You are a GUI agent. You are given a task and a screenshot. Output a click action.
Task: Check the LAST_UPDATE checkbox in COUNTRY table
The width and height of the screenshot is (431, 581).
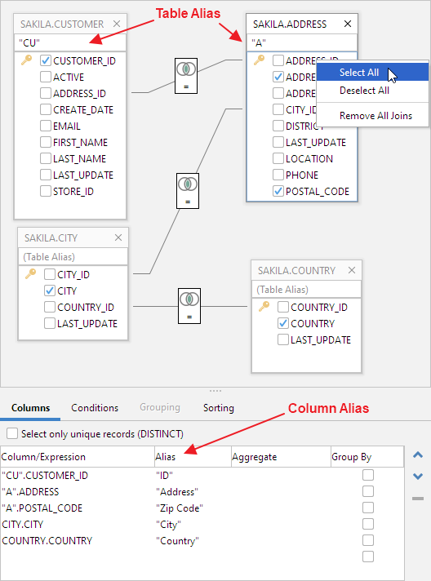click(x=283, y=339)
